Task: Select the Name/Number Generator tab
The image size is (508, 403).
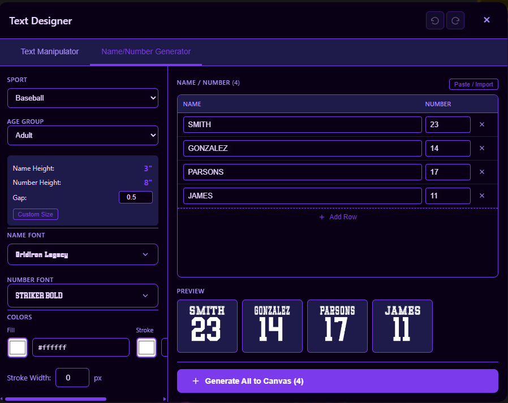Action: click(x=145, y=51)
